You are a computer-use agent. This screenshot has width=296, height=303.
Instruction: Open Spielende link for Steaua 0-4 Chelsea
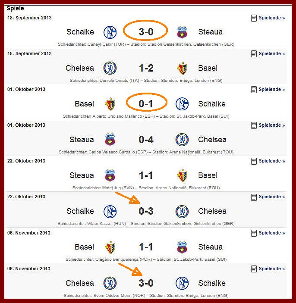point(272,125)
